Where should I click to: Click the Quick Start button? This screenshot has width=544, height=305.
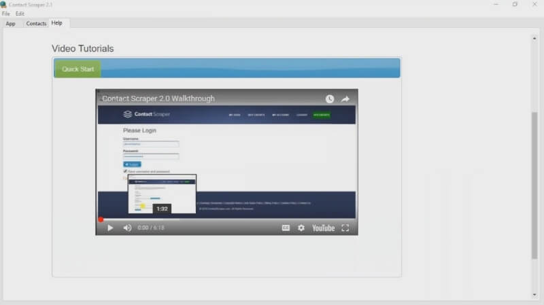78,69
